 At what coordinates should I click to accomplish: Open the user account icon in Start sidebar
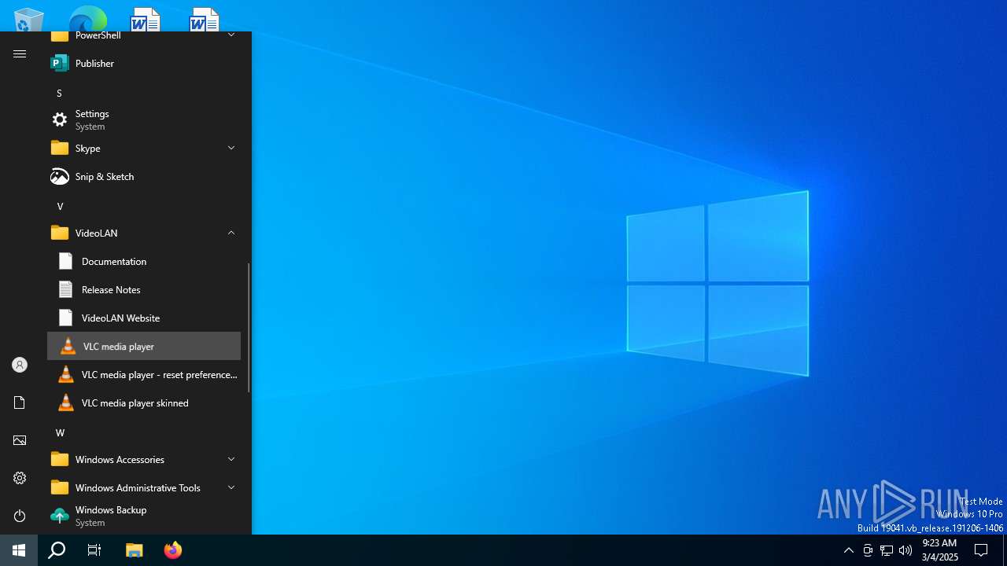pos(20,365)
